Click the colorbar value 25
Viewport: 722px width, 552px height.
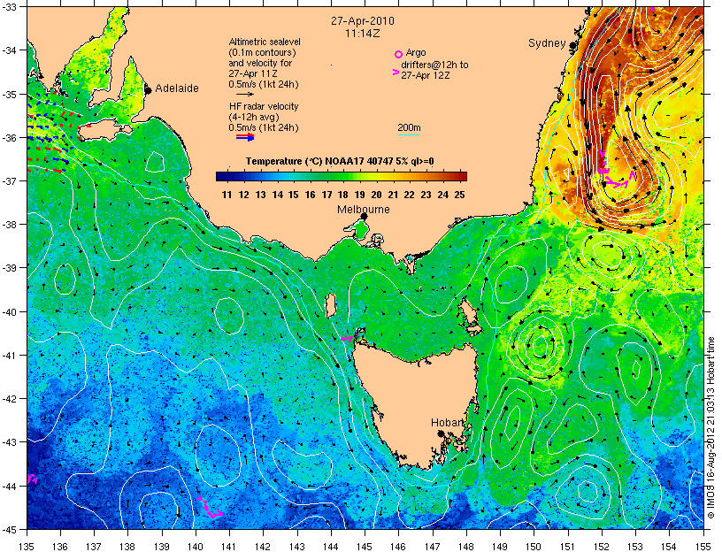[x=459, y=195]
